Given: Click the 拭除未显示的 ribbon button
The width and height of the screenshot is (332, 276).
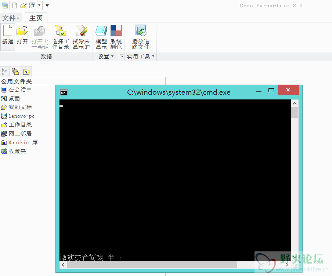Looking at the screenshot, I should 81,37.
